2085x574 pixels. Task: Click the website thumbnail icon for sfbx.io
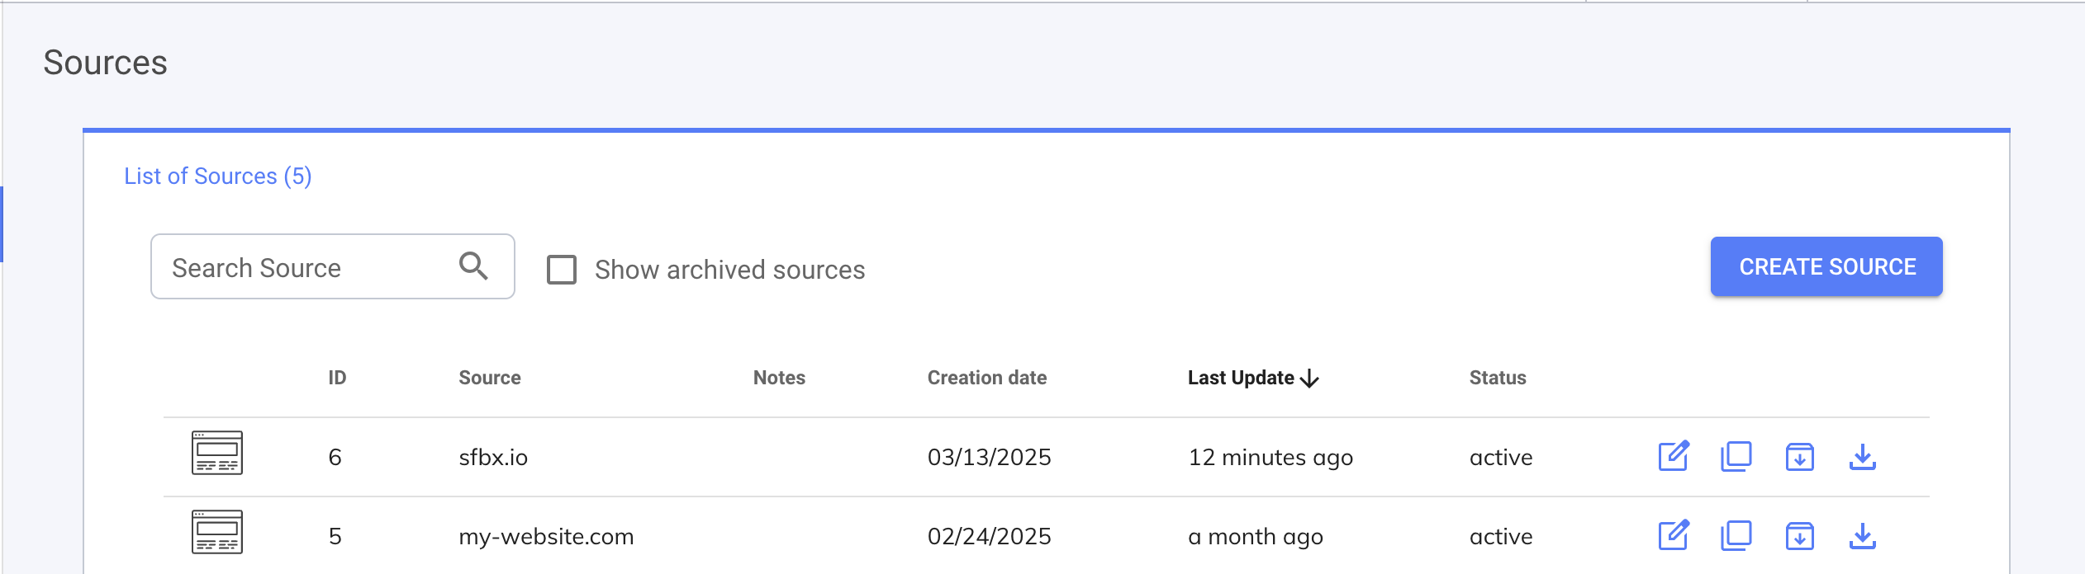tap(217, 453)
